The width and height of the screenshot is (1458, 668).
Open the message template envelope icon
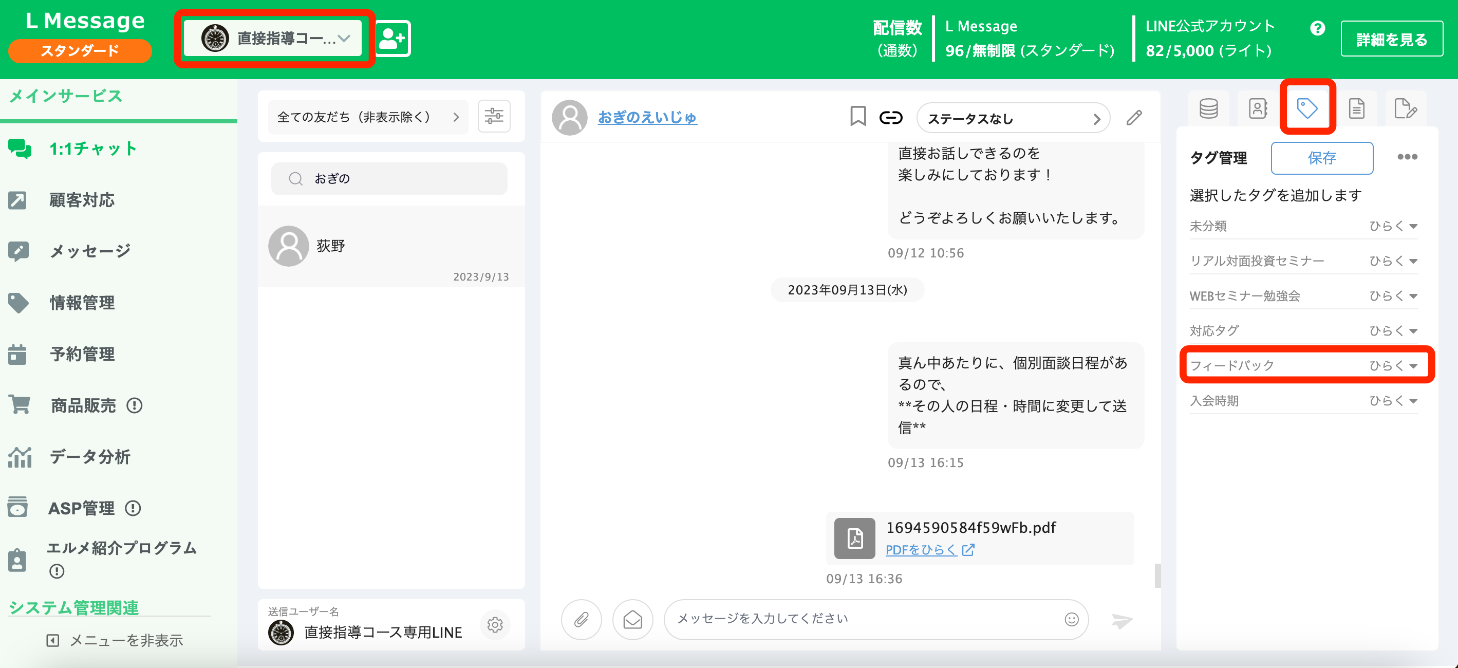[x=632, y=620]
